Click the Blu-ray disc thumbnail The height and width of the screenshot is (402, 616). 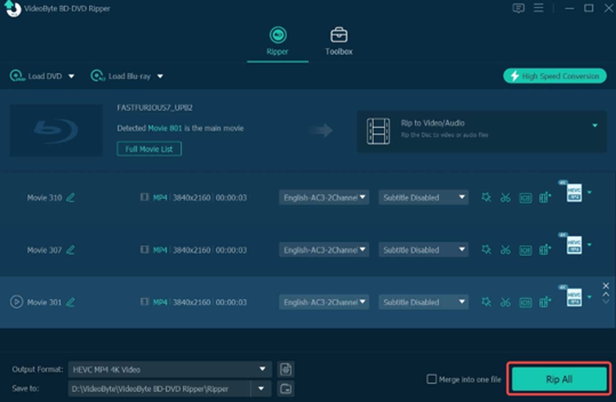[56, 130]
